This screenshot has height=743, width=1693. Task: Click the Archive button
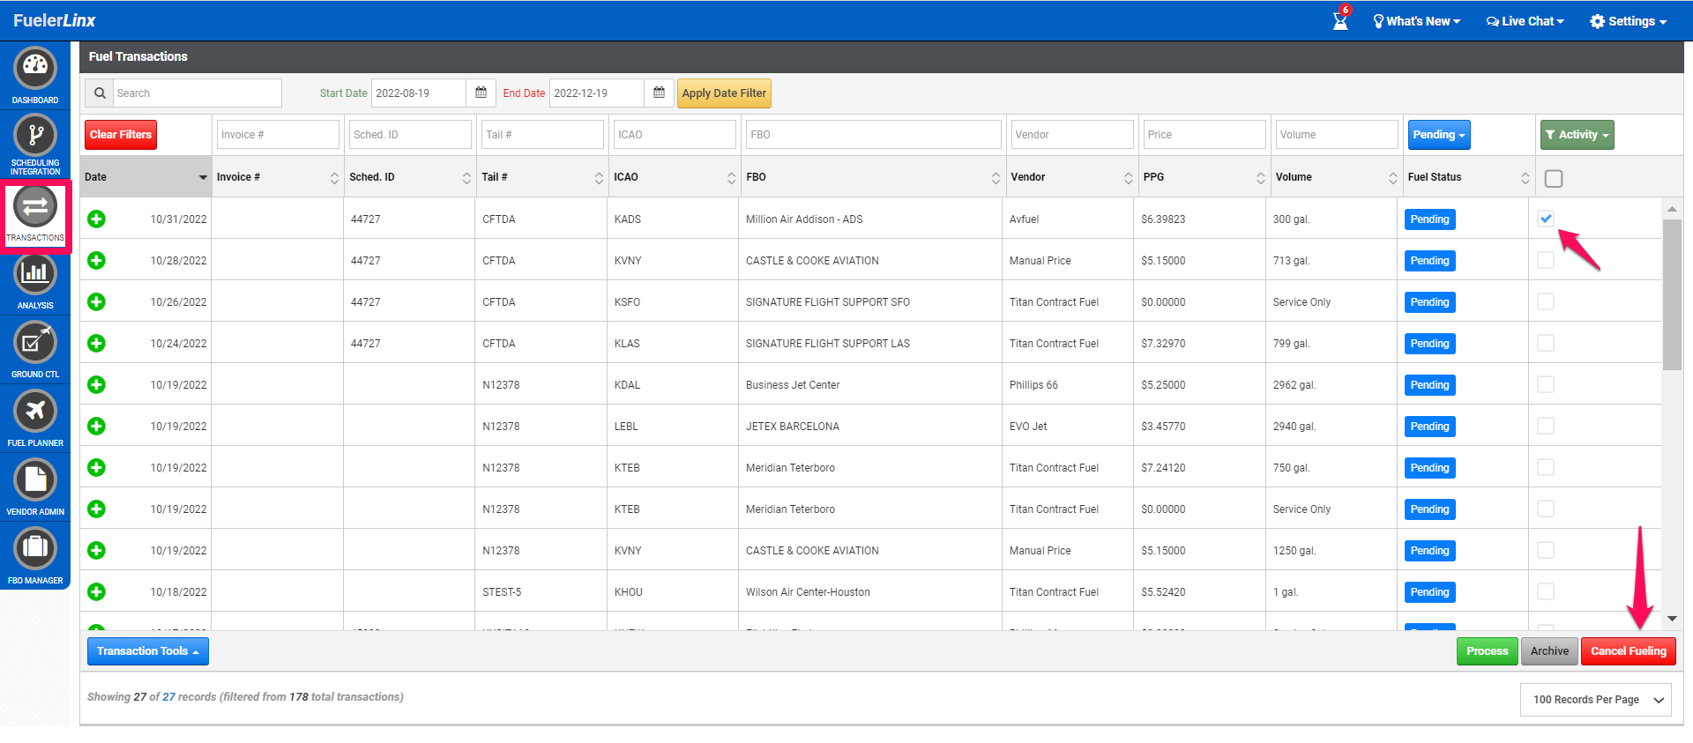[x=1549, y=651]
